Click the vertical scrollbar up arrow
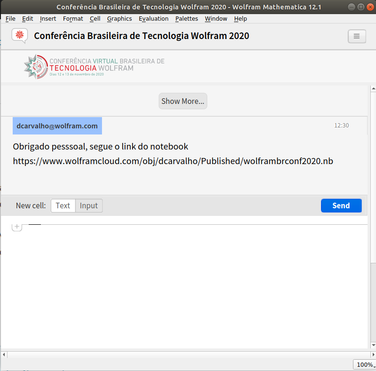Viewport: 376px width, 371px height. click(x=373, y=89)
